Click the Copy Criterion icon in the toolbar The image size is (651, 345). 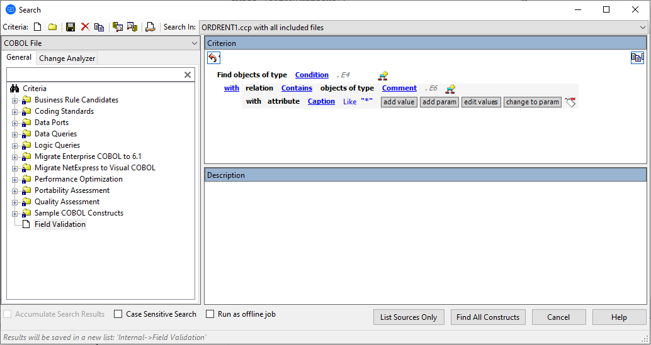point(99,27)
